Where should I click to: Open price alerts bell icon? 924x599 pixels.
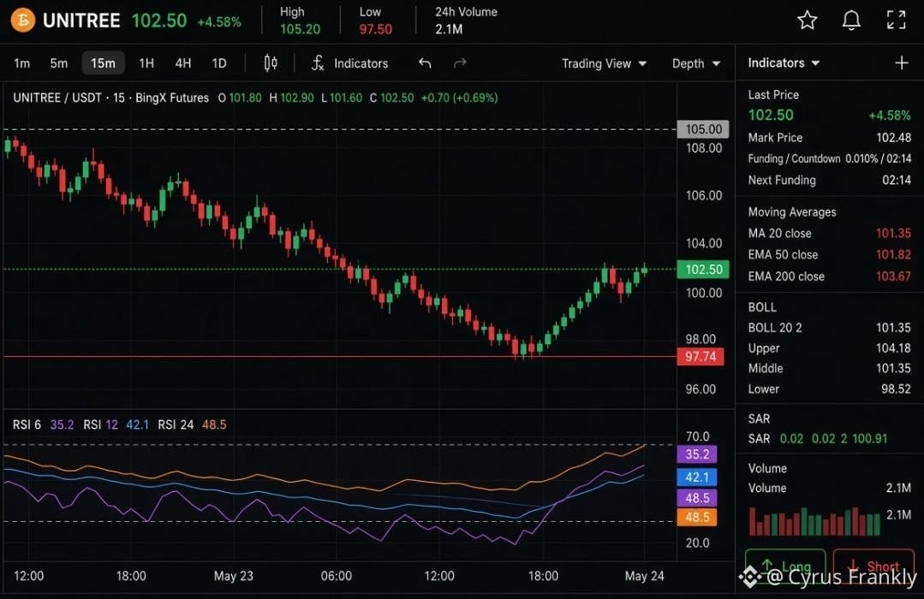(851, 20)
